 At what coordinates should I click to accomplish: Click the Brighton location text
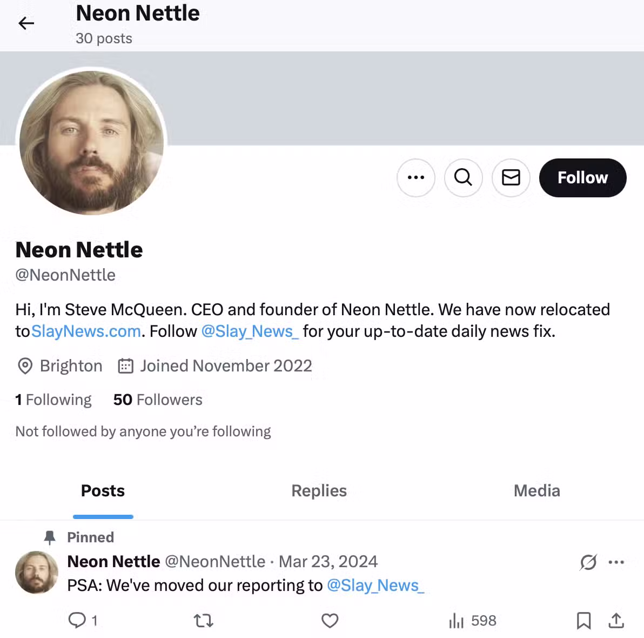pos(71,366)
